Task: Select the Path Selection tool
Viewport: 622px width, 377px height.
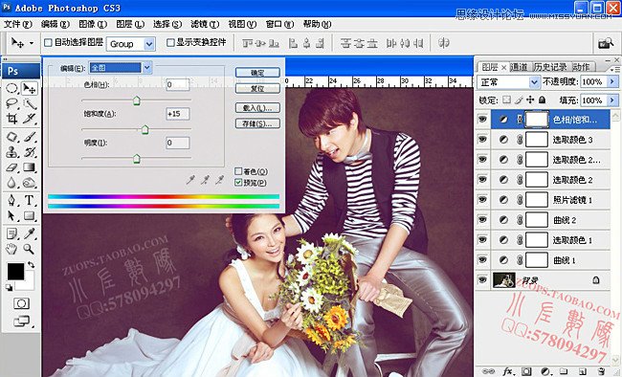Action: click(11, 215)
